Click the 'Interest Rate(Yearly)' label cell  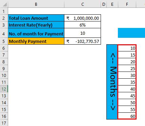tap(36, 25)
